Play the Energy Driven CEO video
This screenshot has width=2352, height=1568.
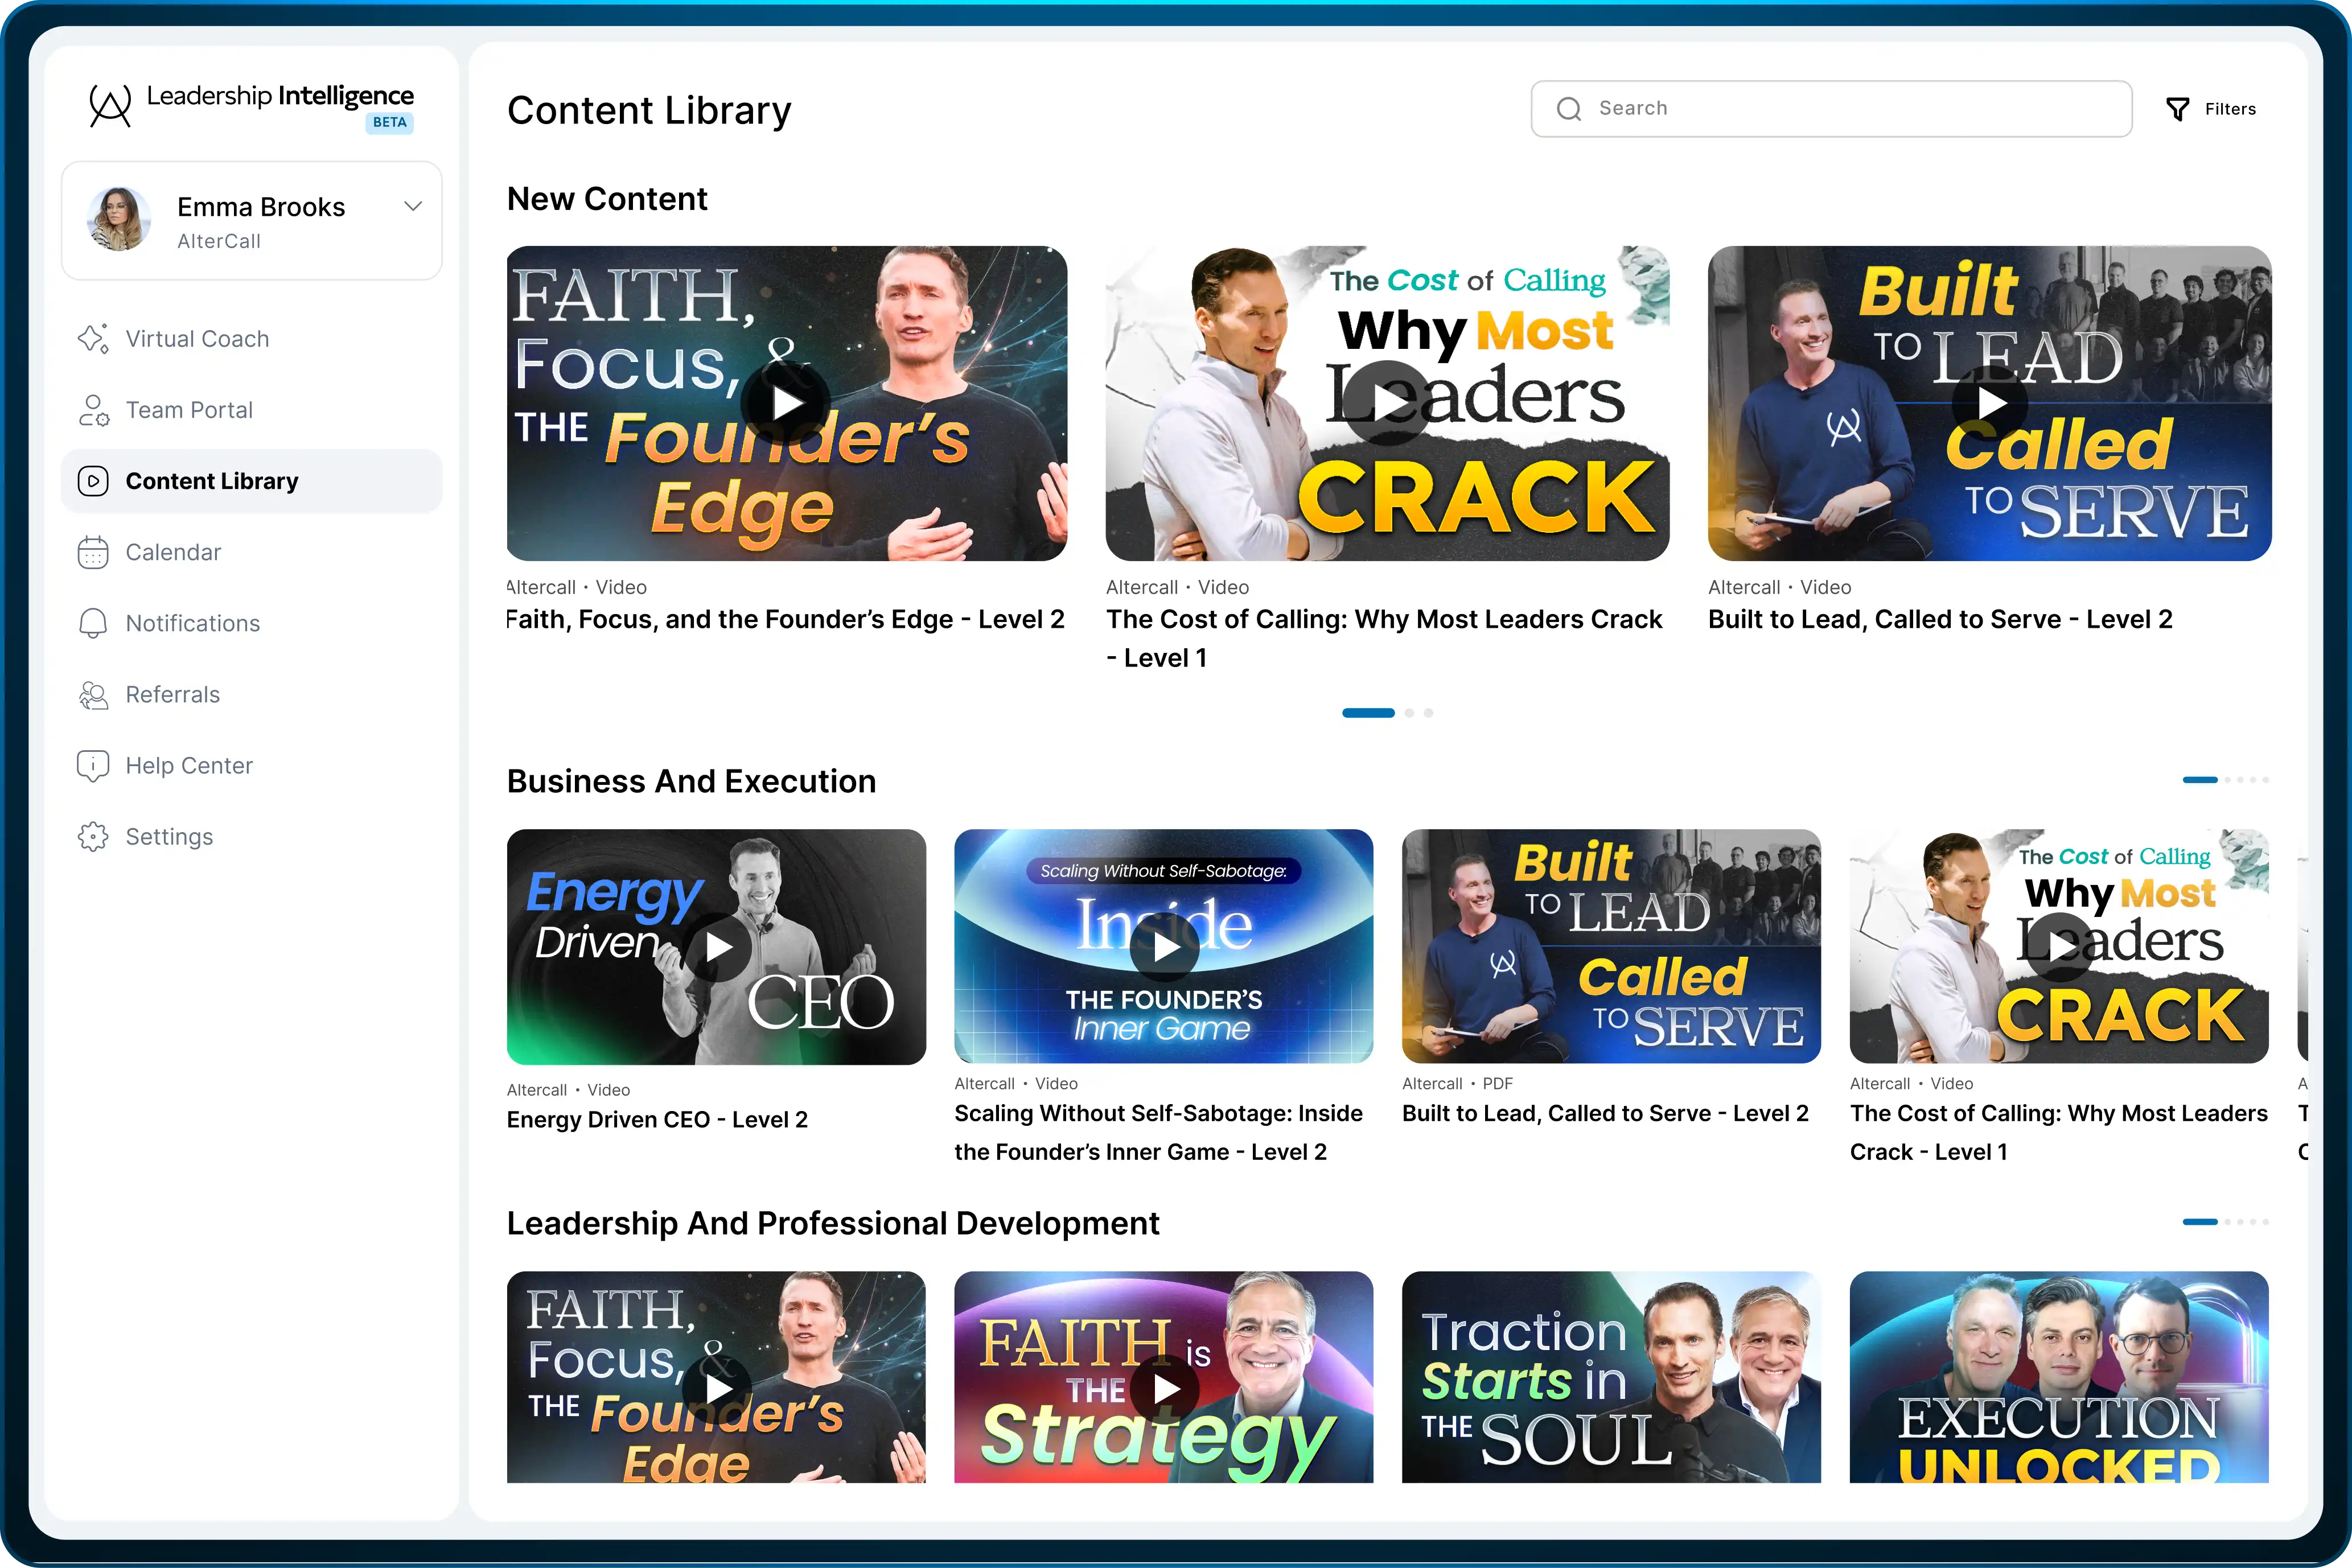pos(718,947)
